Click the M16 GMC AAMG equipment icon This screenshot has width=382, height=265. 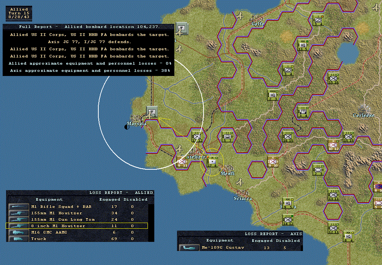pyautogui.click(x=19, y=232)
